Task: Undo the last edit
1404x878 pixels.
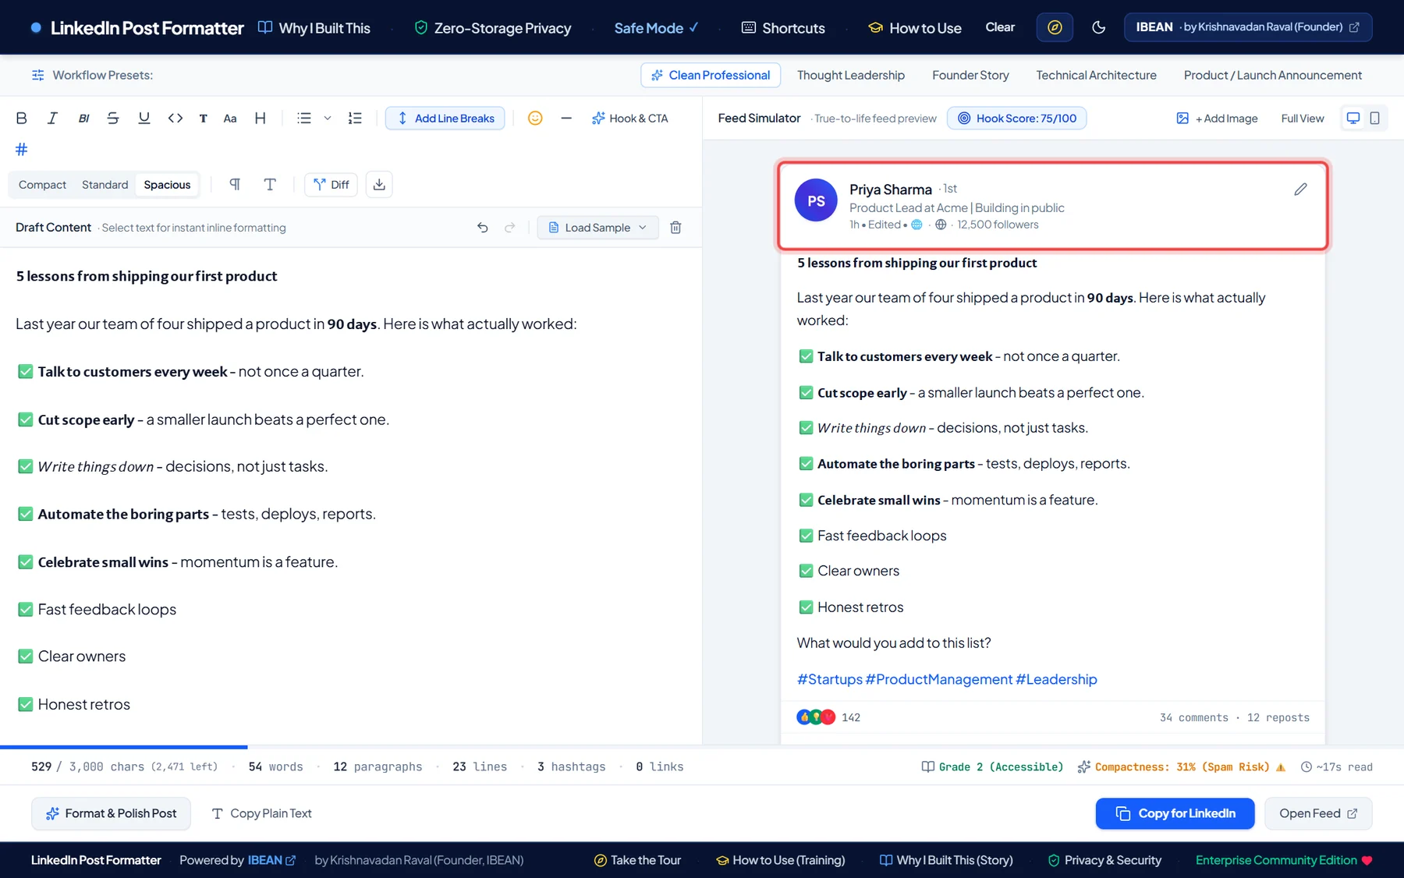Action: (483, 228)
